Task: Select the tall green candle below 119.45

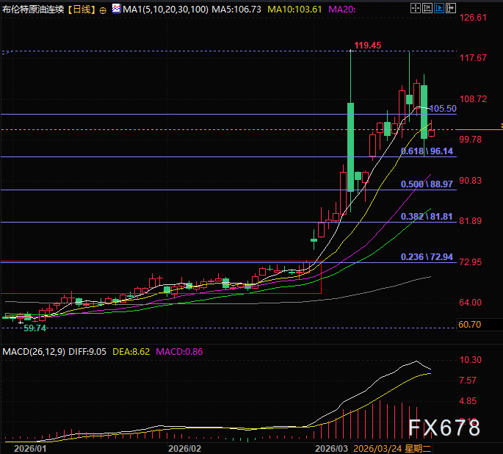Action: [350, 147]
